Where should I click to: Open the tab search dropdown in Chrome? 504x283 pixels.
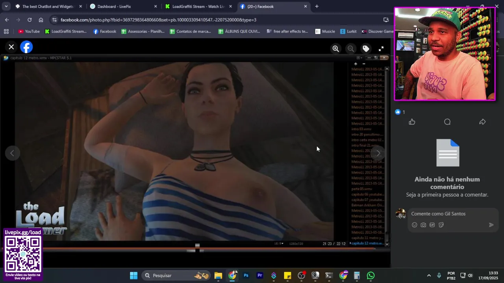pos(6,6)
